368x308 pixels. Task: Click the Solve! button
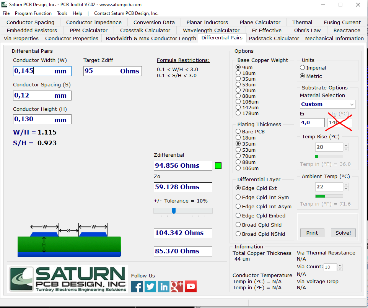tap(343, 233)
